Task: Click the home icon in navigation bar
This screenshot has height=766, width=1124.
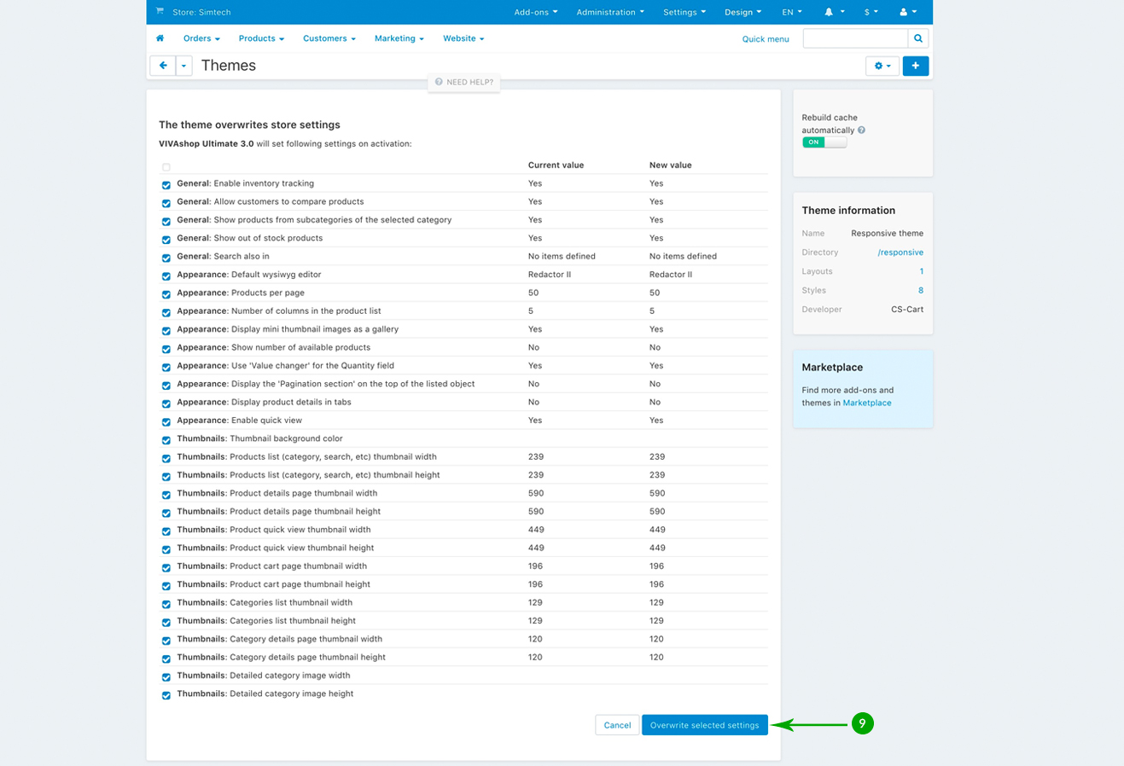Action: 160,38
